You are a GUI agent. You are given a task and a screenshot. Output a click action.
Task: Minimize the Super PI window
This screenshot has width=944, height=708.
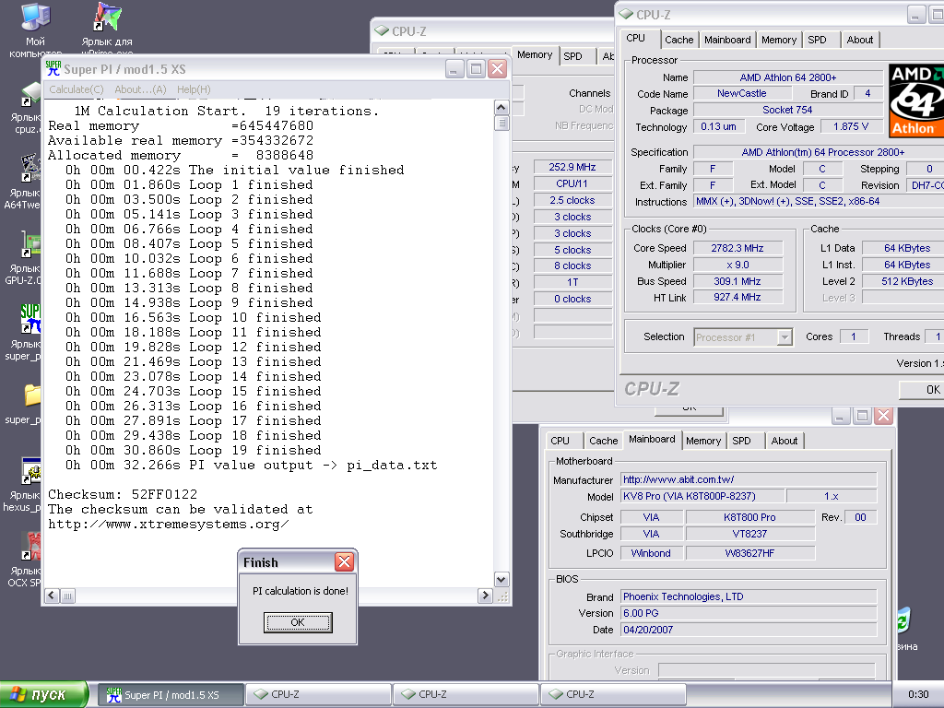tap(454, 68)
